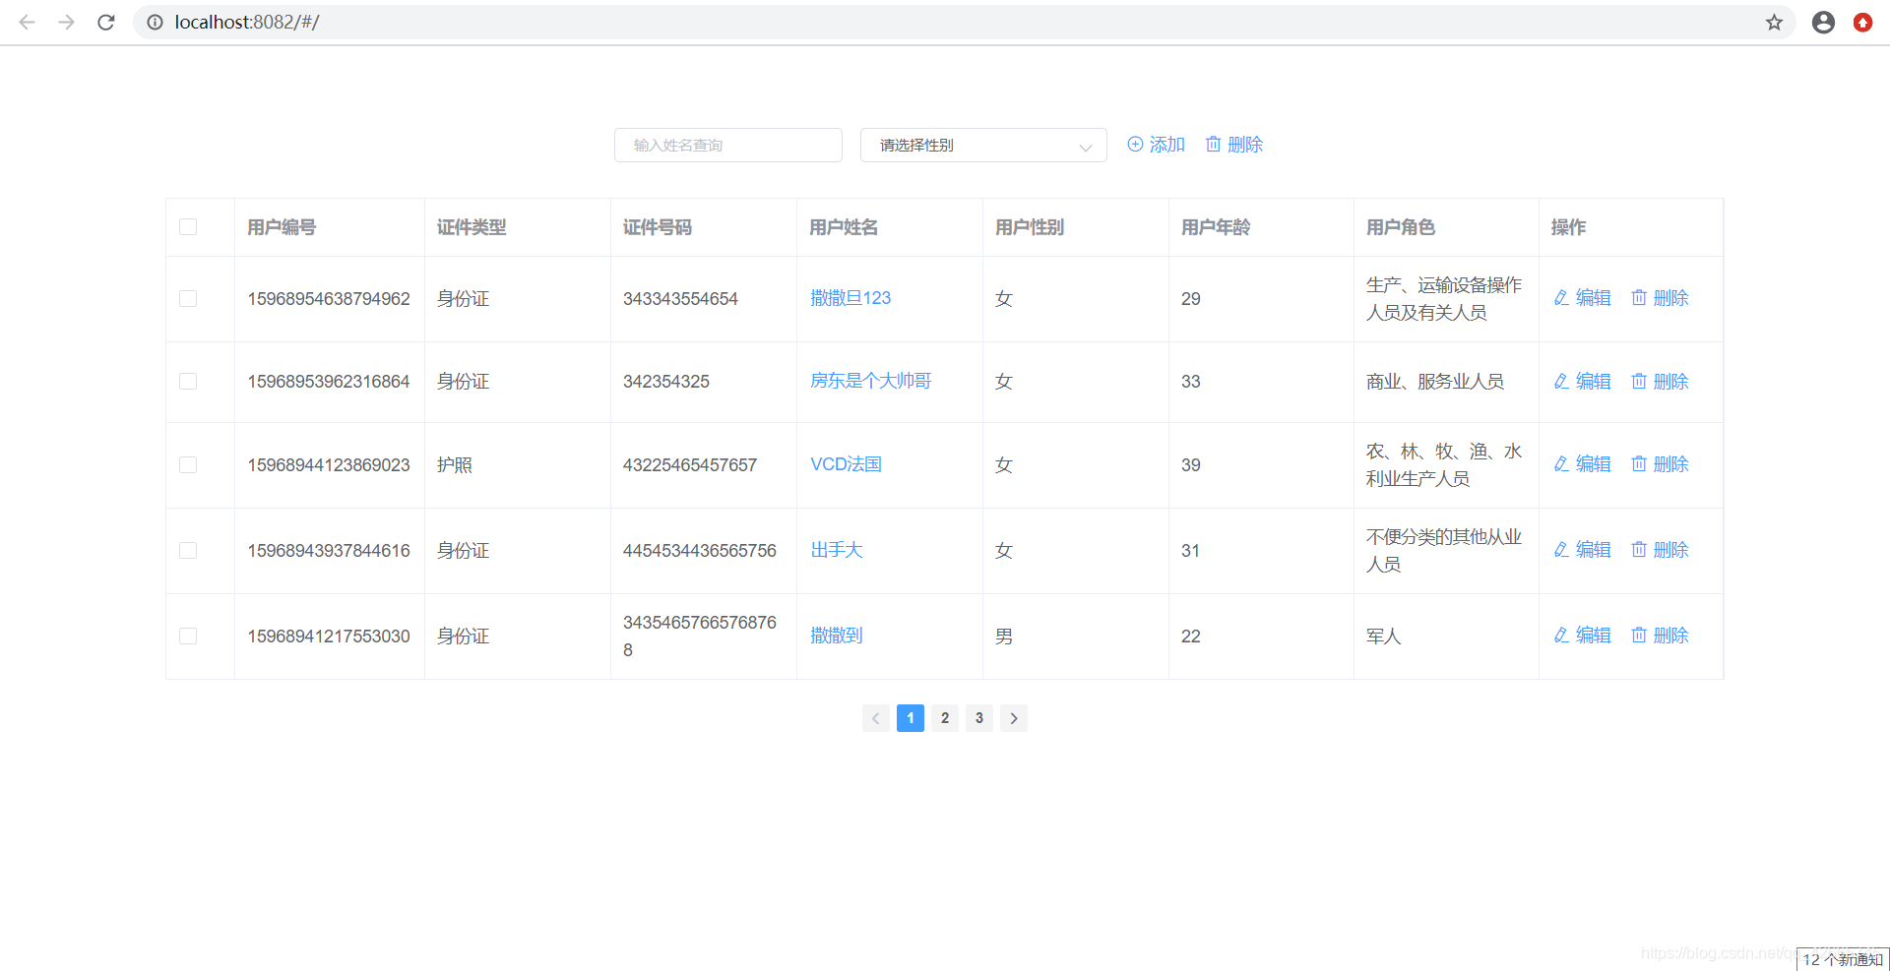Open user link 撒撒到
This screenshot has width=1890, height=971.
(x=836, y=636)
